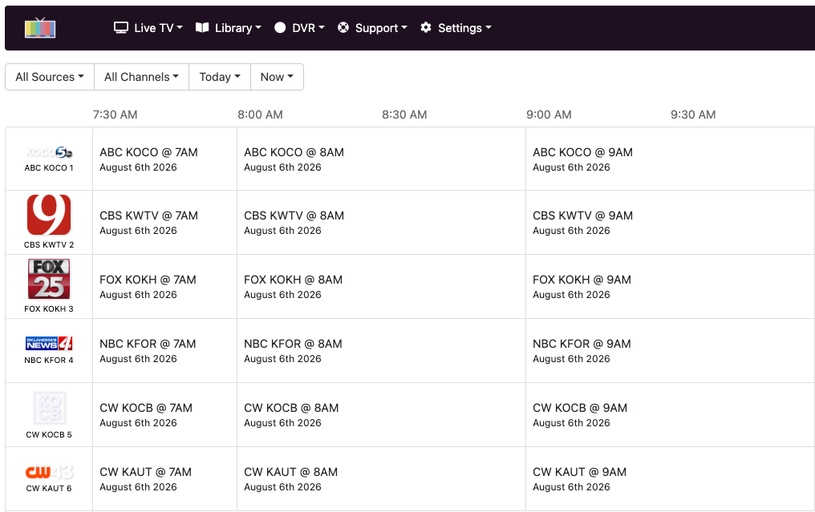This screenshot has height=512, width=815.
Task: Click the 7:30 AM time header
Action: coord(115,115)
